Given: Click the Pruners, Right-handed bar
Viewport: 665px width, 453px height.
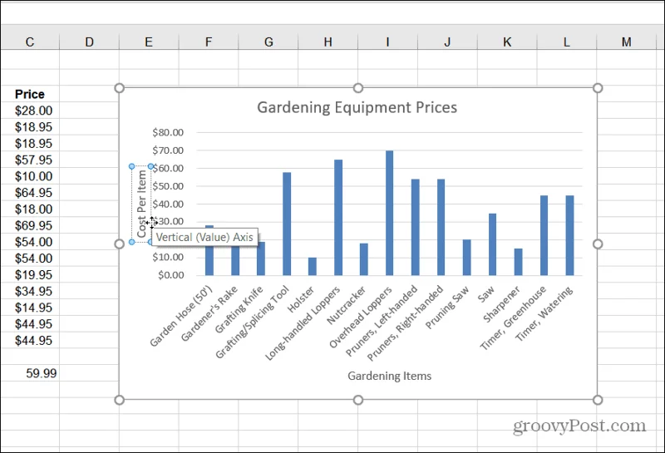Looking at the screenshot, I should (441, 227).
